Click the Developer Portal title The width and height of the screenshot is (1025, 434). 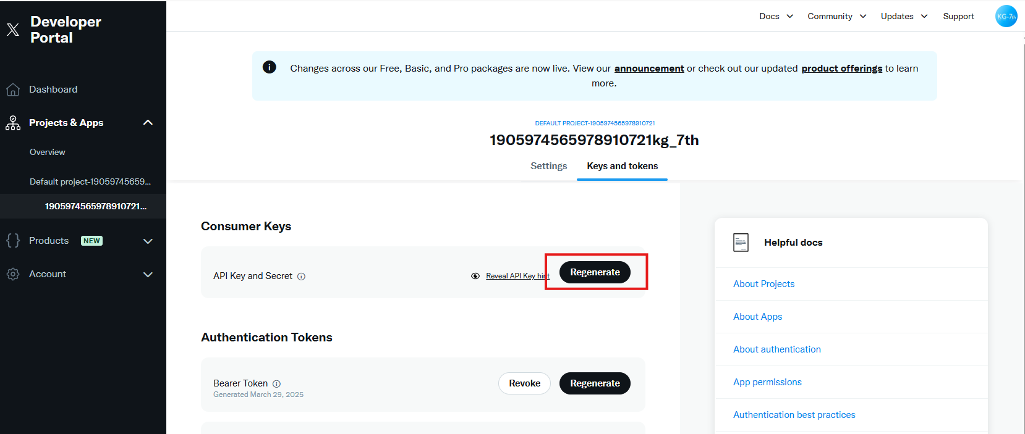66,30
